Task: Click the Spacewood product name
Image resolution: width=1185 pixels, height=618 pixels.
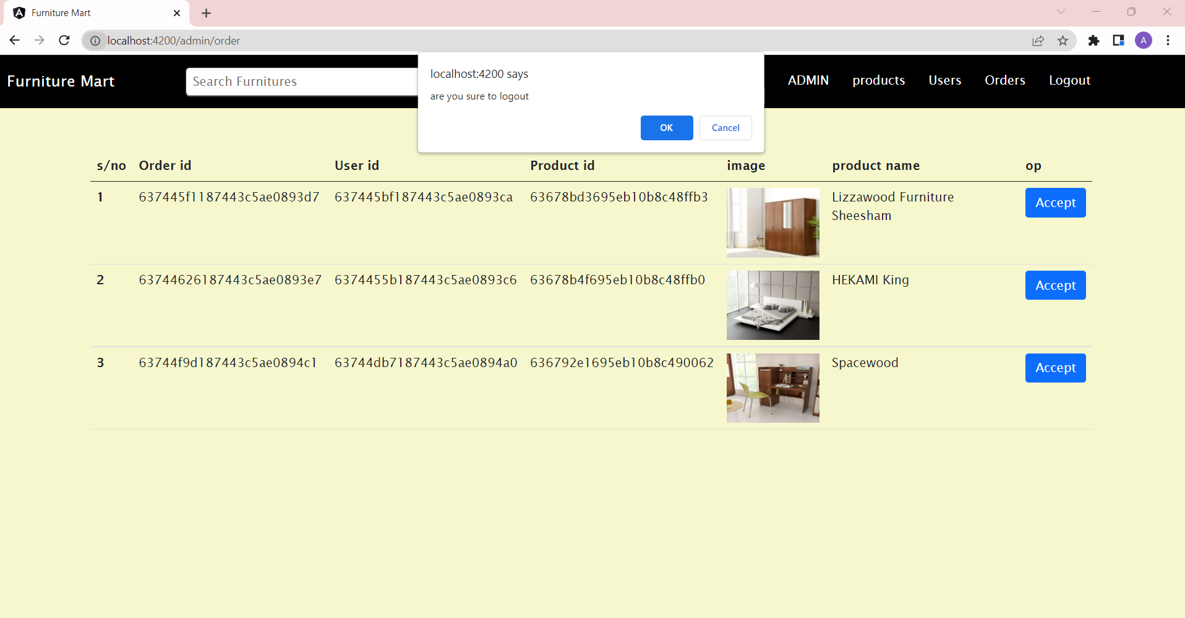Action: coord(865,363)
